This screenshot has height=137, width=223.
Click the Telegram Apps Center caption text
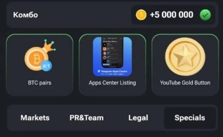point(114,71)
